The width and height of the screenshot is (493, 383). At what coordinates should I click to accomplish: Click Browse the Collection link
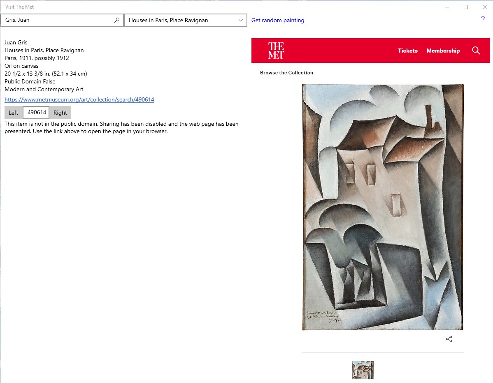point(286,72)
